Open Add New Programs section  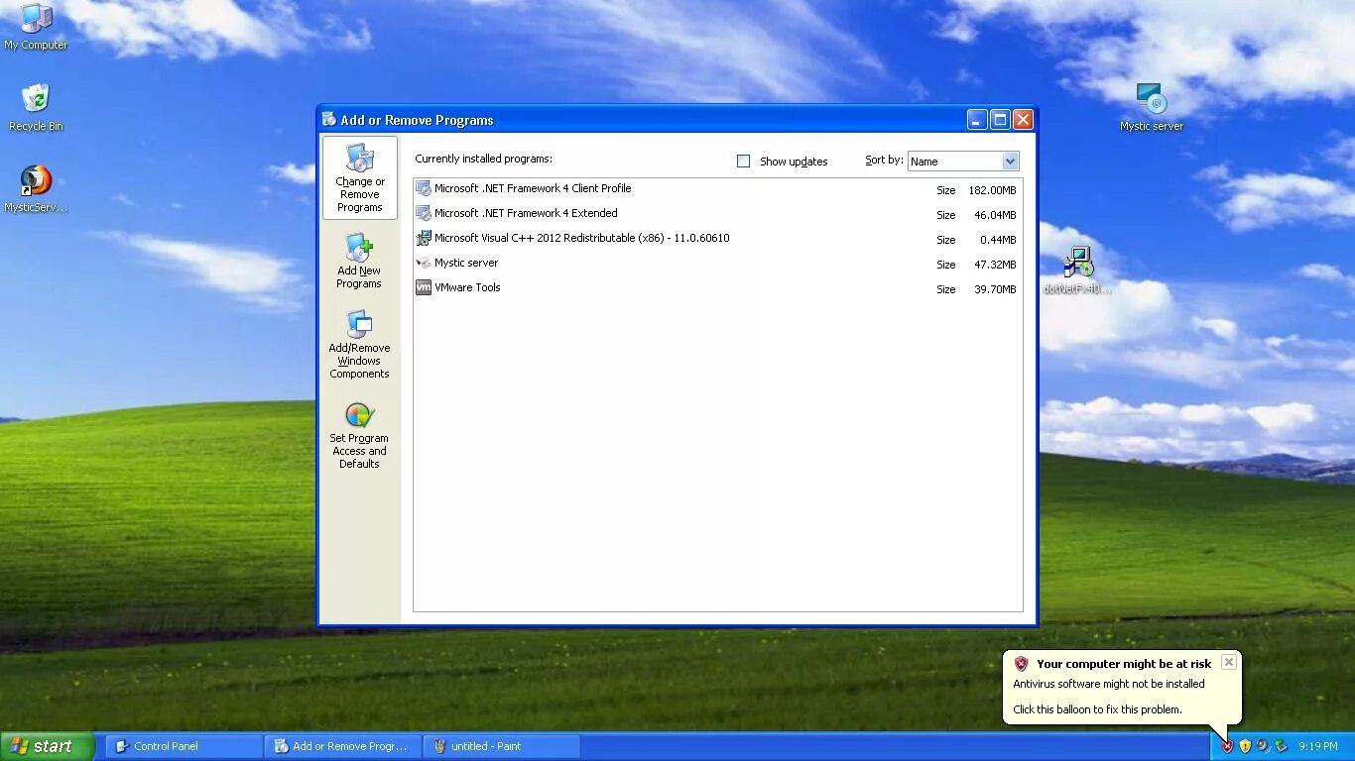[359, 262]
